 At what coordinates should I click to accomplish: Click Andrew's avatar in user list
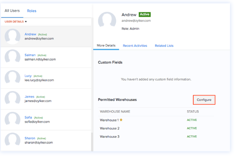coord(12,36)
